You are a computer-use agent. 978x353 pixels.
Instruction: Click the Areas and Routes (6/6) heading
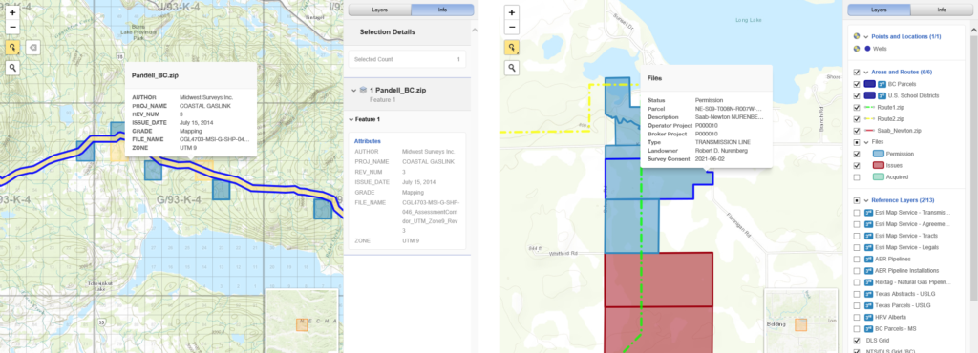[902, 72]
